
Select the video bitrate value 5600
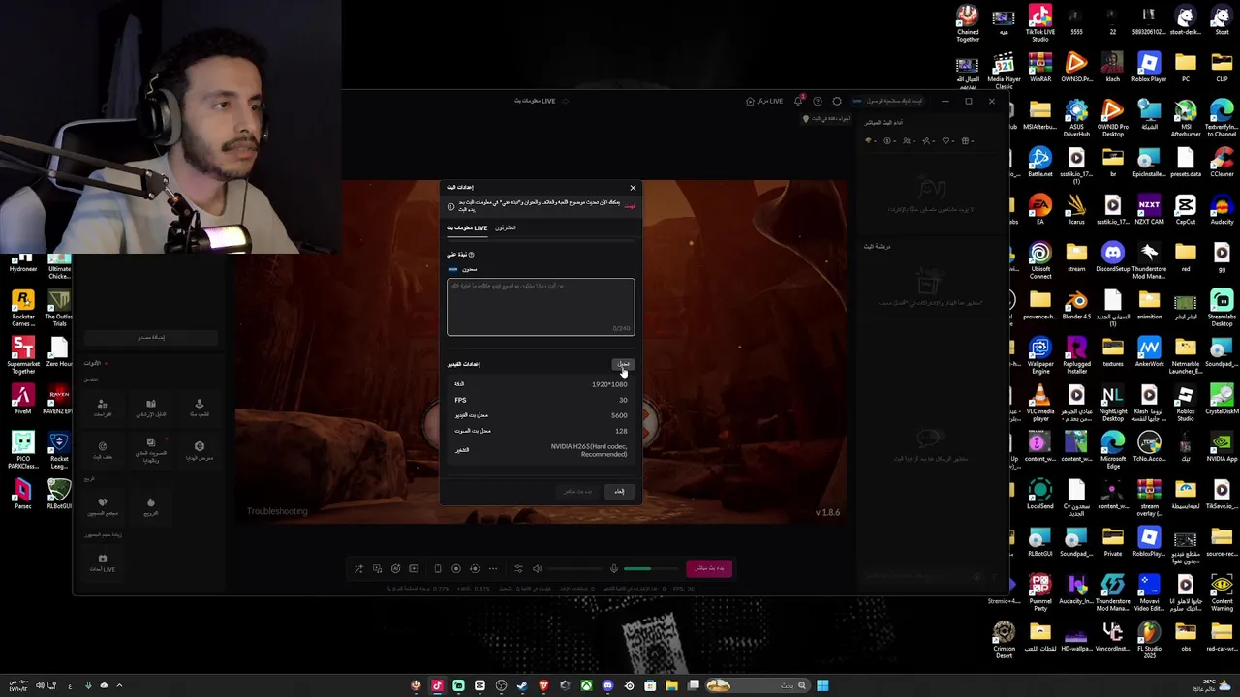click(619, 415)
